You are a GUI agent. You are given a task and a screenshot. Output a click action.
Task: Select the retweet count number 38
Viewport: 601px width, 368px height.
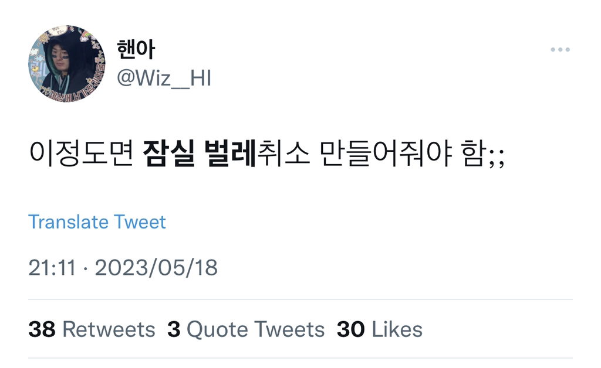click(x=42, y=329)
